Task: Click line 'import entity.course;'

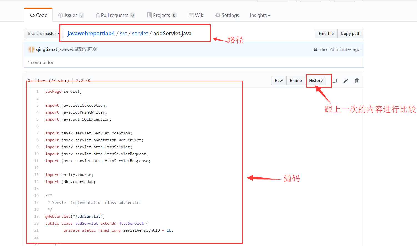Action: [69, 175]
